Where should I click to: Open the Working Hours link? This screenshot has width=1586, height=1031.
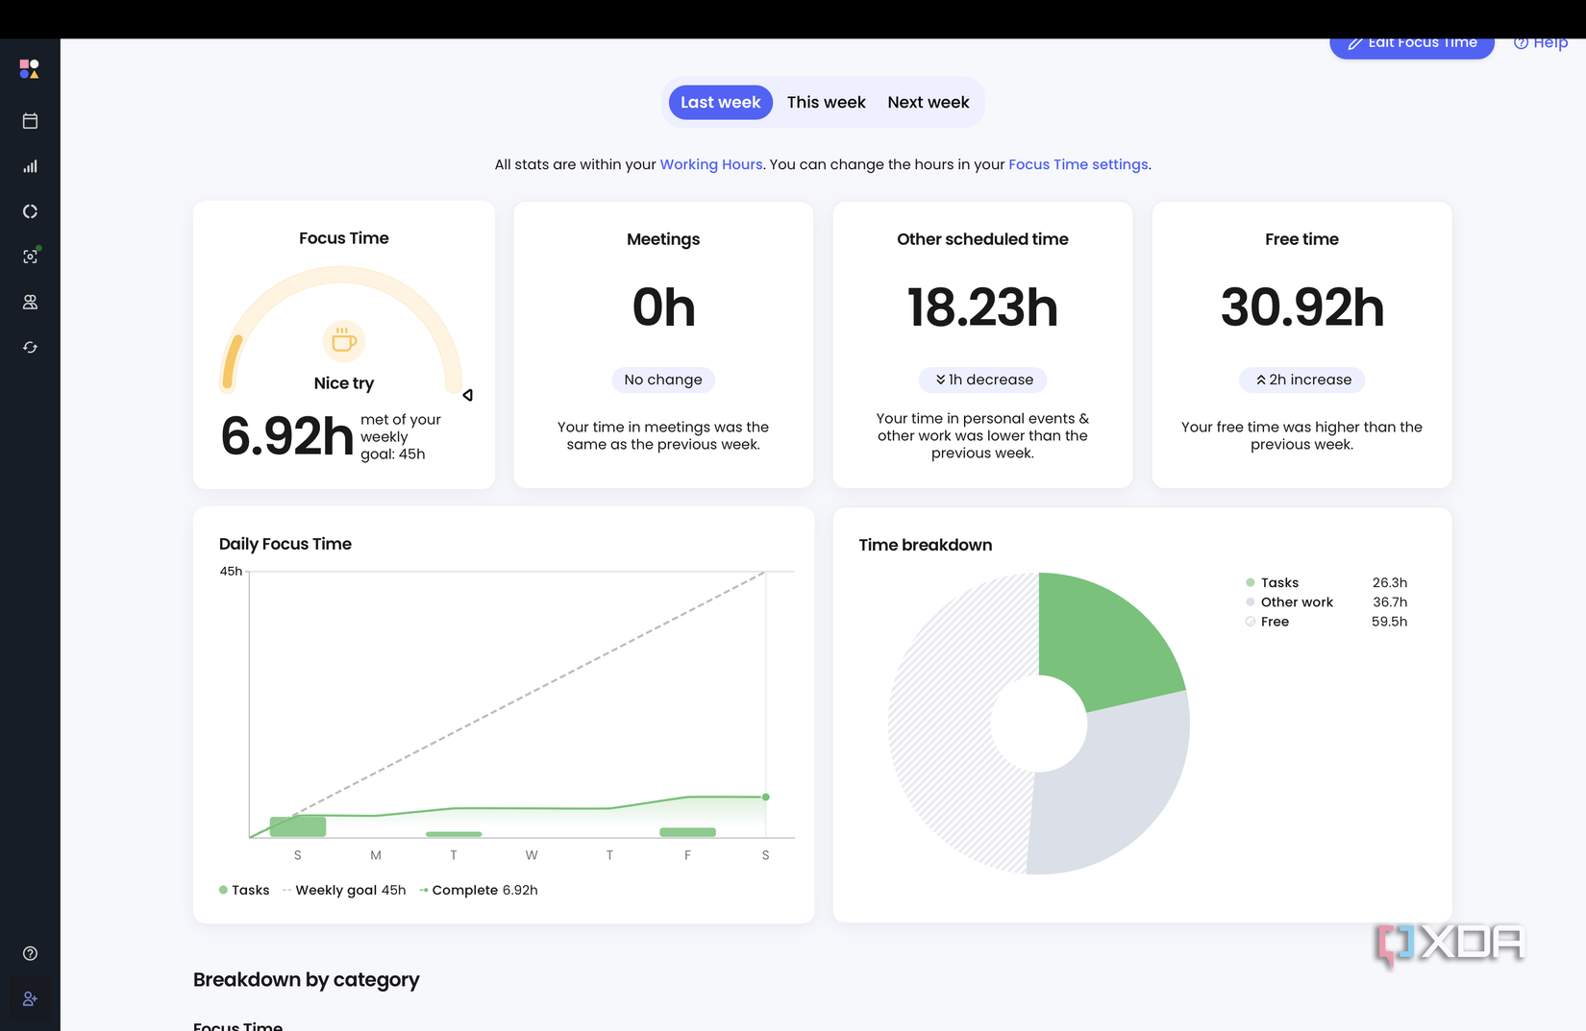click(x=711, y=164)
